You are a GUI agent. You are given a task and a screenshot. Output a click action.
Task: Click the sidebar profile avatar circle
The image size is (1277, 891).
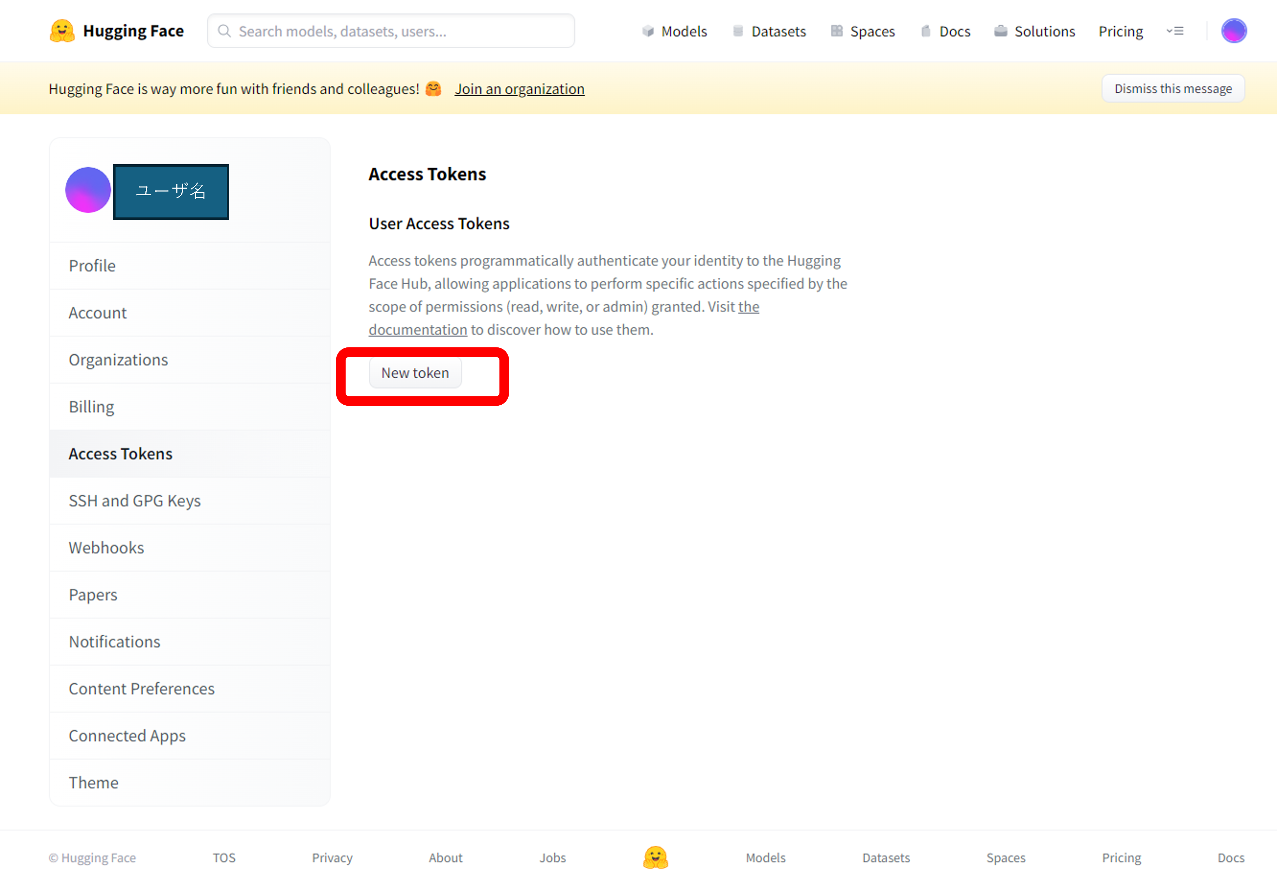coord(88,190)
